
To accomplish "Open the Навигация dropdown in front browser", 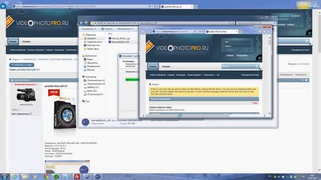I will coord(209,75).
